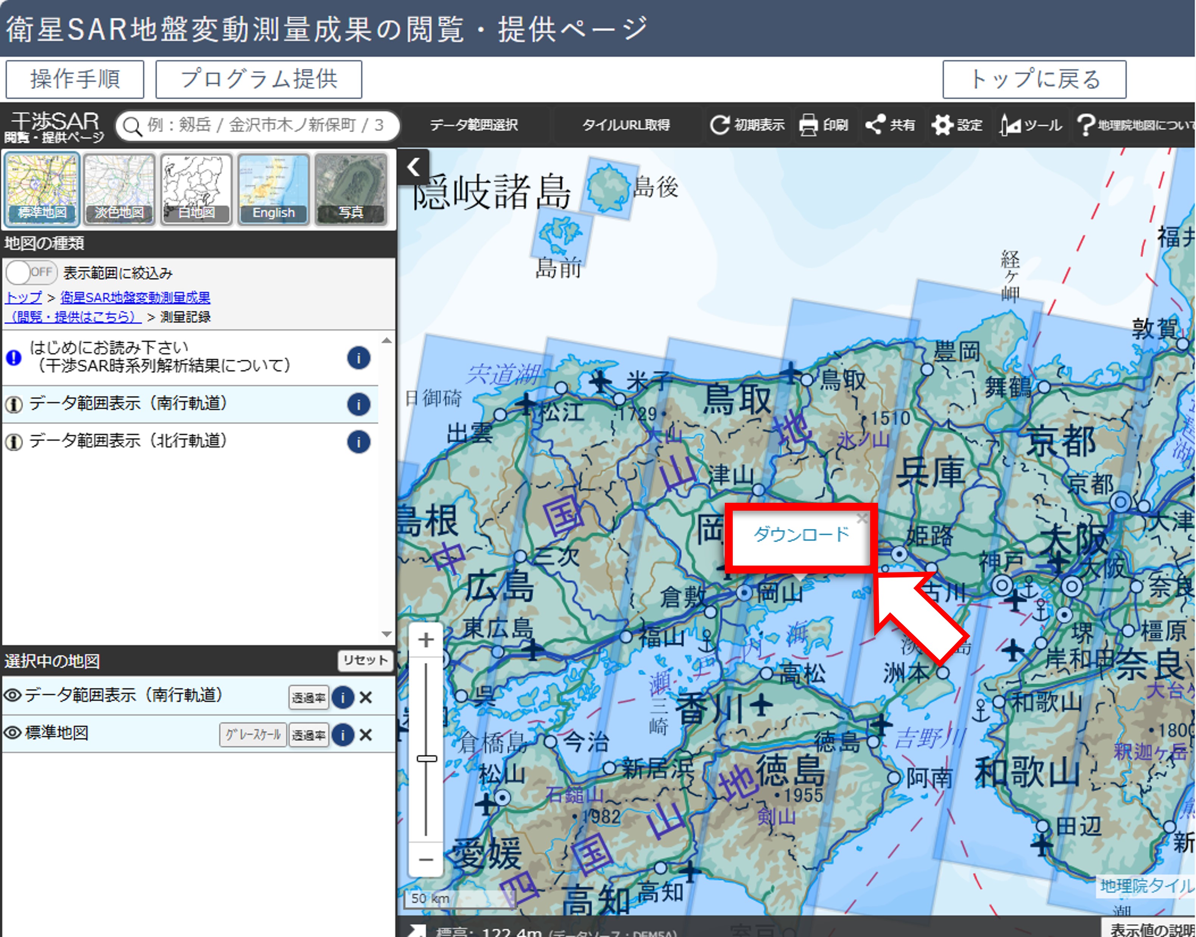The width and height of the screenshot is (1196, 937).
Task: Zoom out with the minus button
Action: (x=426, y=860)
